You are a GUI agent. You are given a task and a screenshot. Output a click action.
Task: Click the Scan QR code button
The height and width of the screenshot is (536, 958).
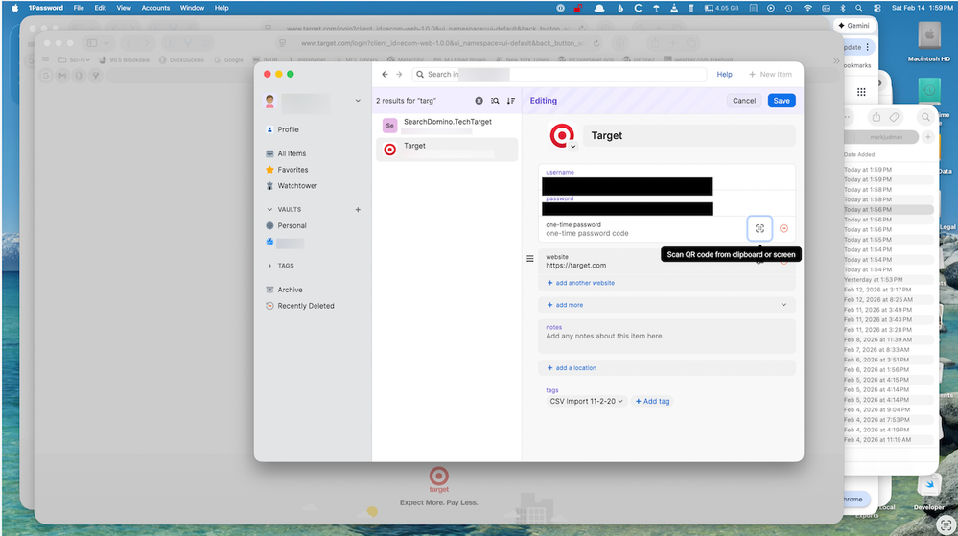click(759, 228)
